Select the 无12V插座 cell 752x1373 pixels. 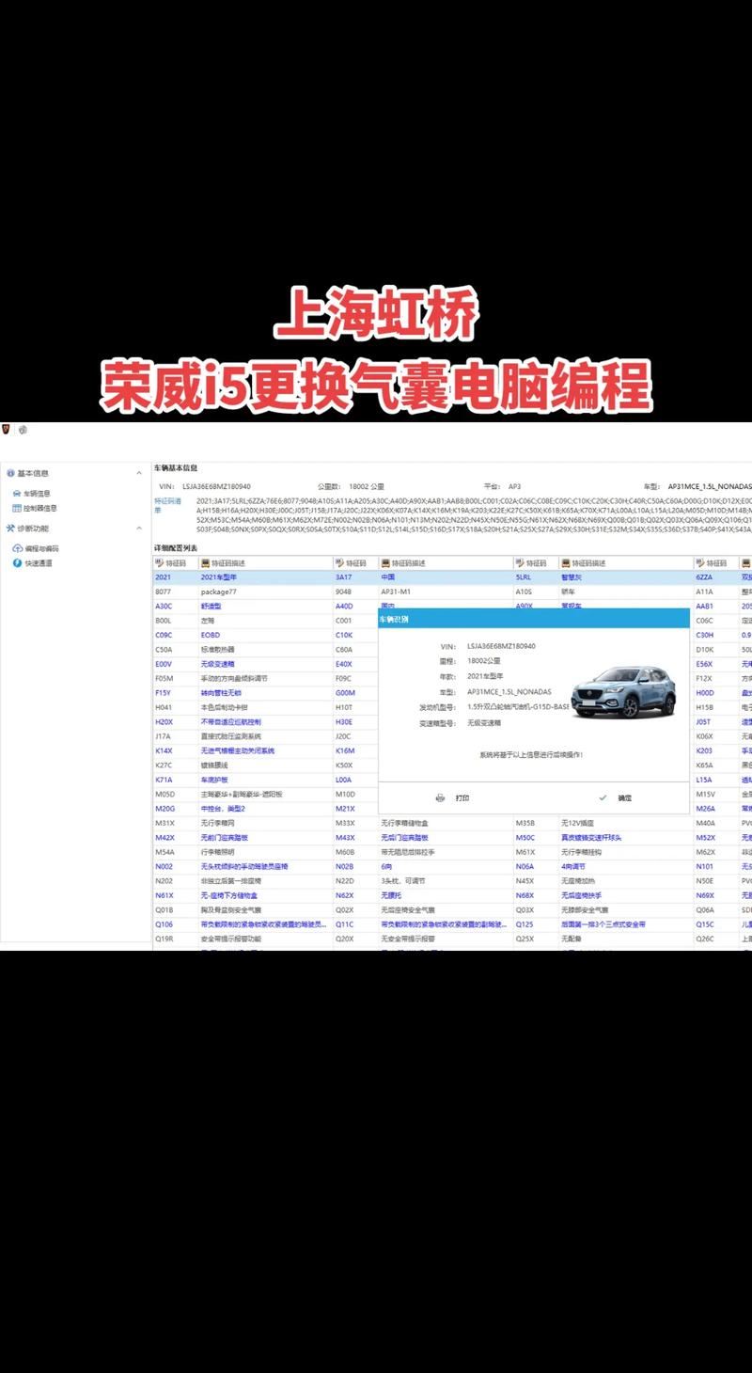tap(625, 823)
